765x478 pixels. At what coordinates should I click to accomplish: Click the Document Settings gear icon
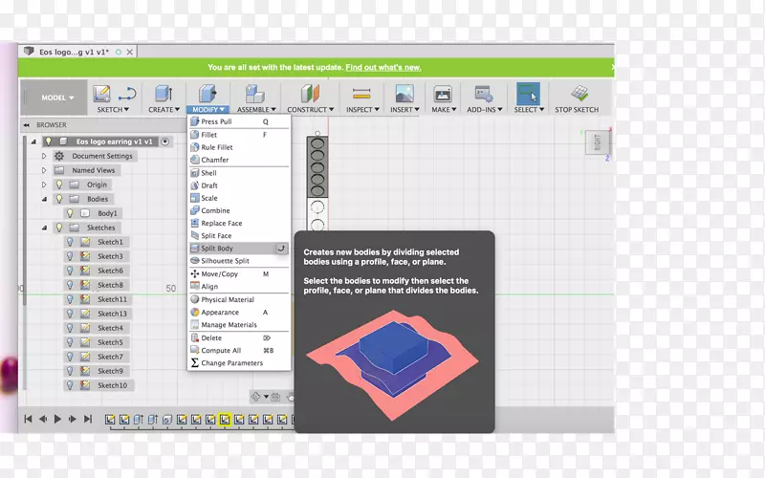59,156
